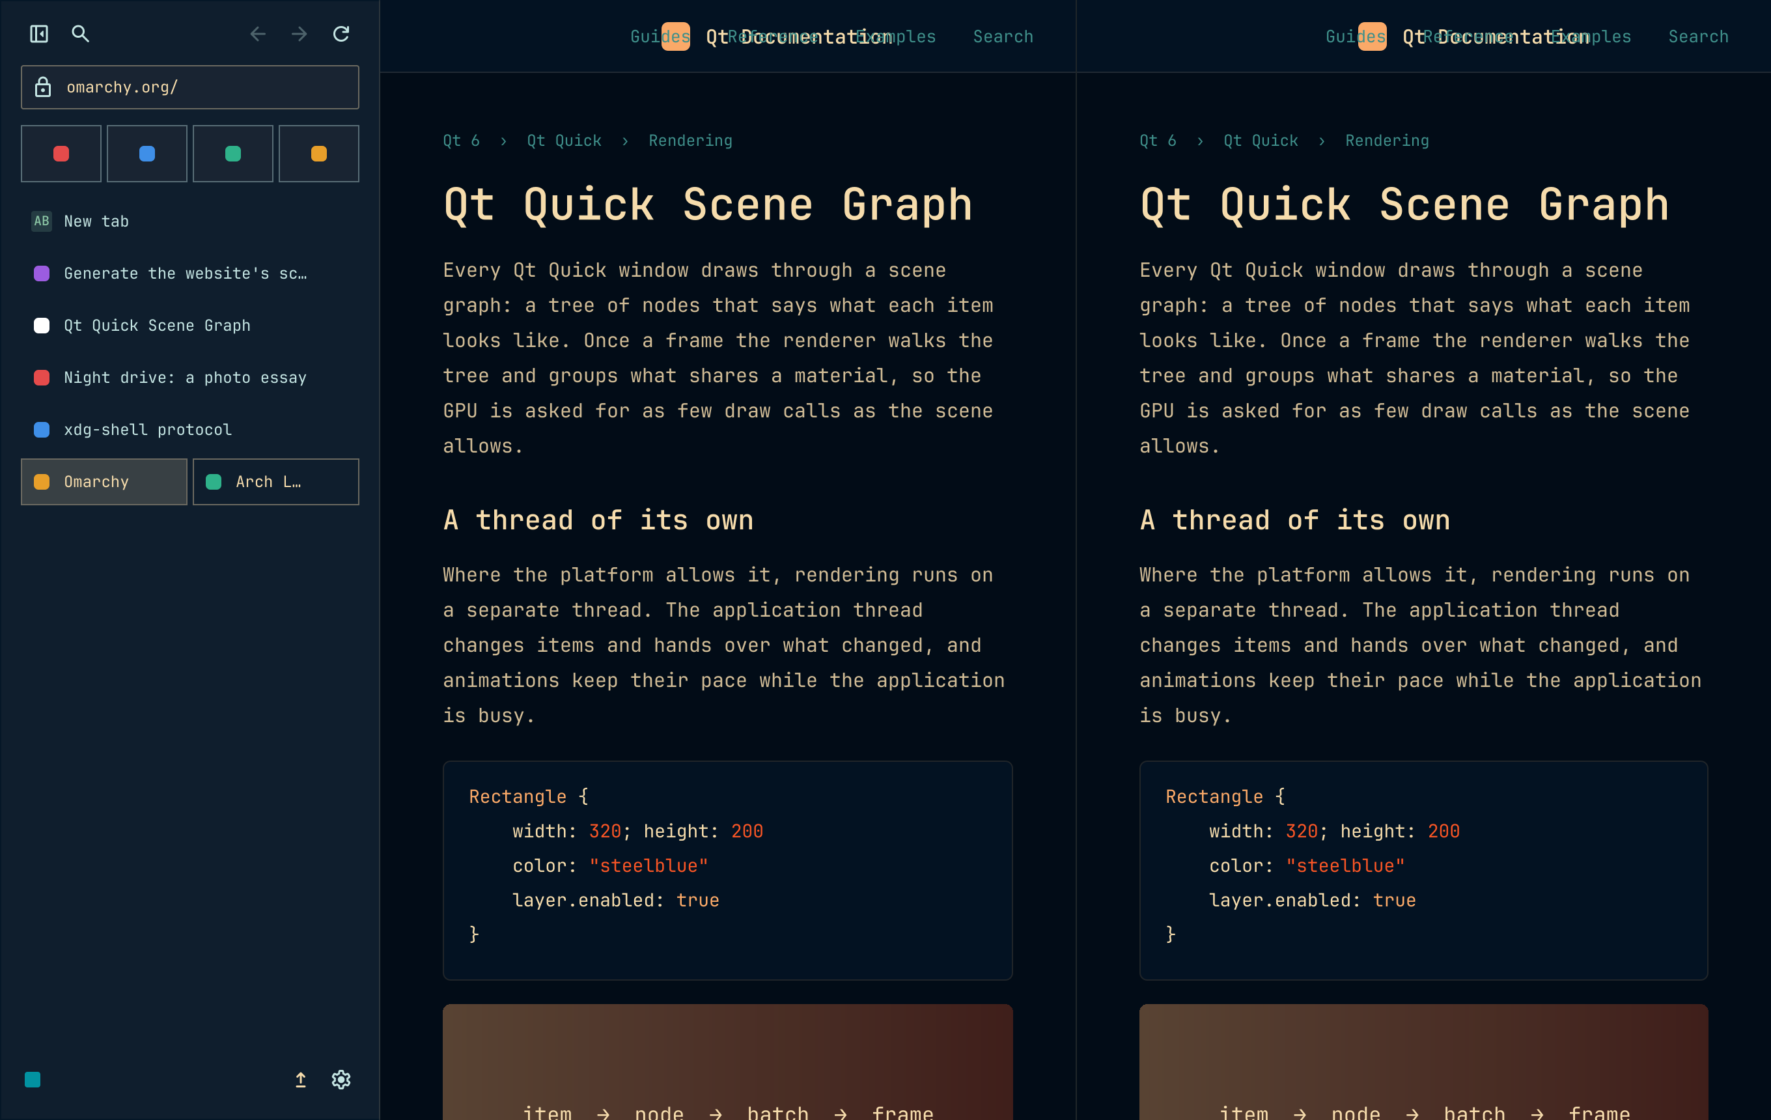
Task: Reload the page with the refresh icon
Action: (341, 34)
